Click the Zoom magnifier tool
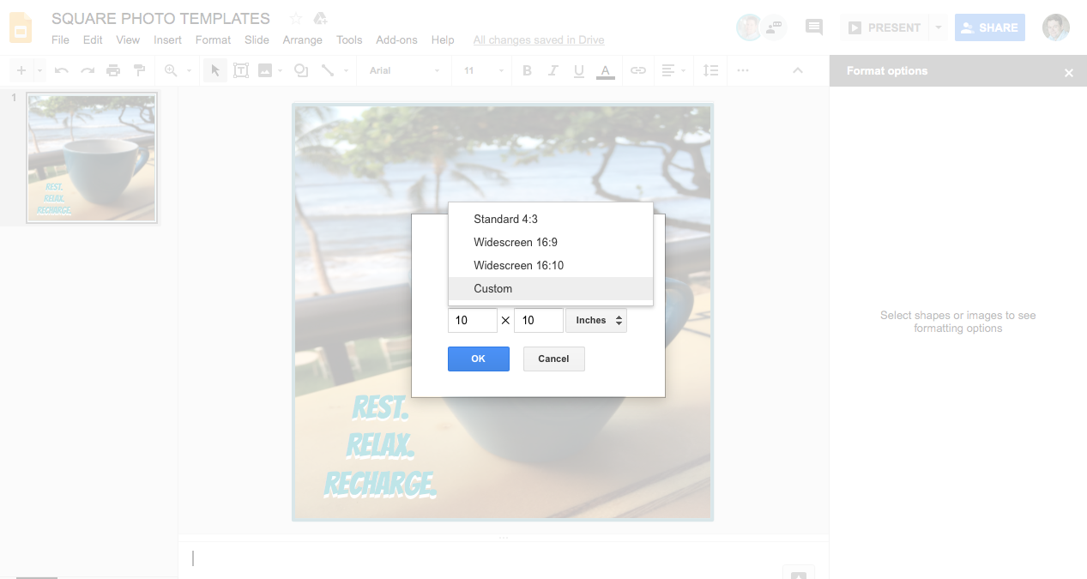The width and height of the screenshot is (1087, 579). click(171, 70)
